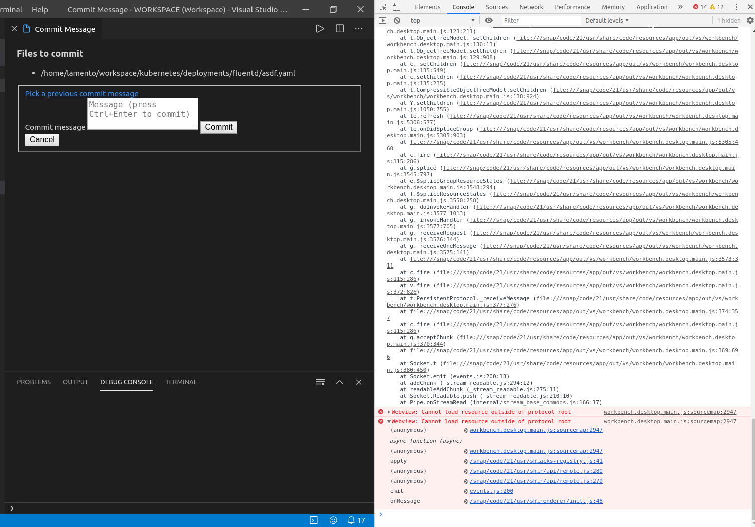Clear the DevTools console
The width and height of the screenshot is (755, 527).
397,20
